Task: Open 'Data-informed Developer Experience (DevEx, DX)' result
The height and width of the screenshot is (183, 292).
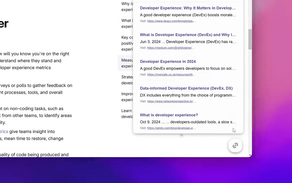Action: [186, 88]
